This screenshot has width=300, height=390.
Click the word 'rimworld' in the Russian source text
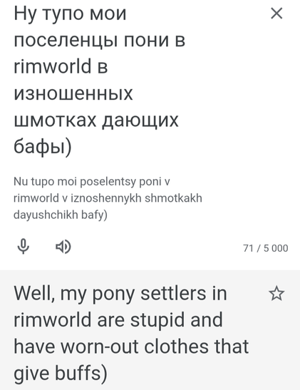point(53,66)
